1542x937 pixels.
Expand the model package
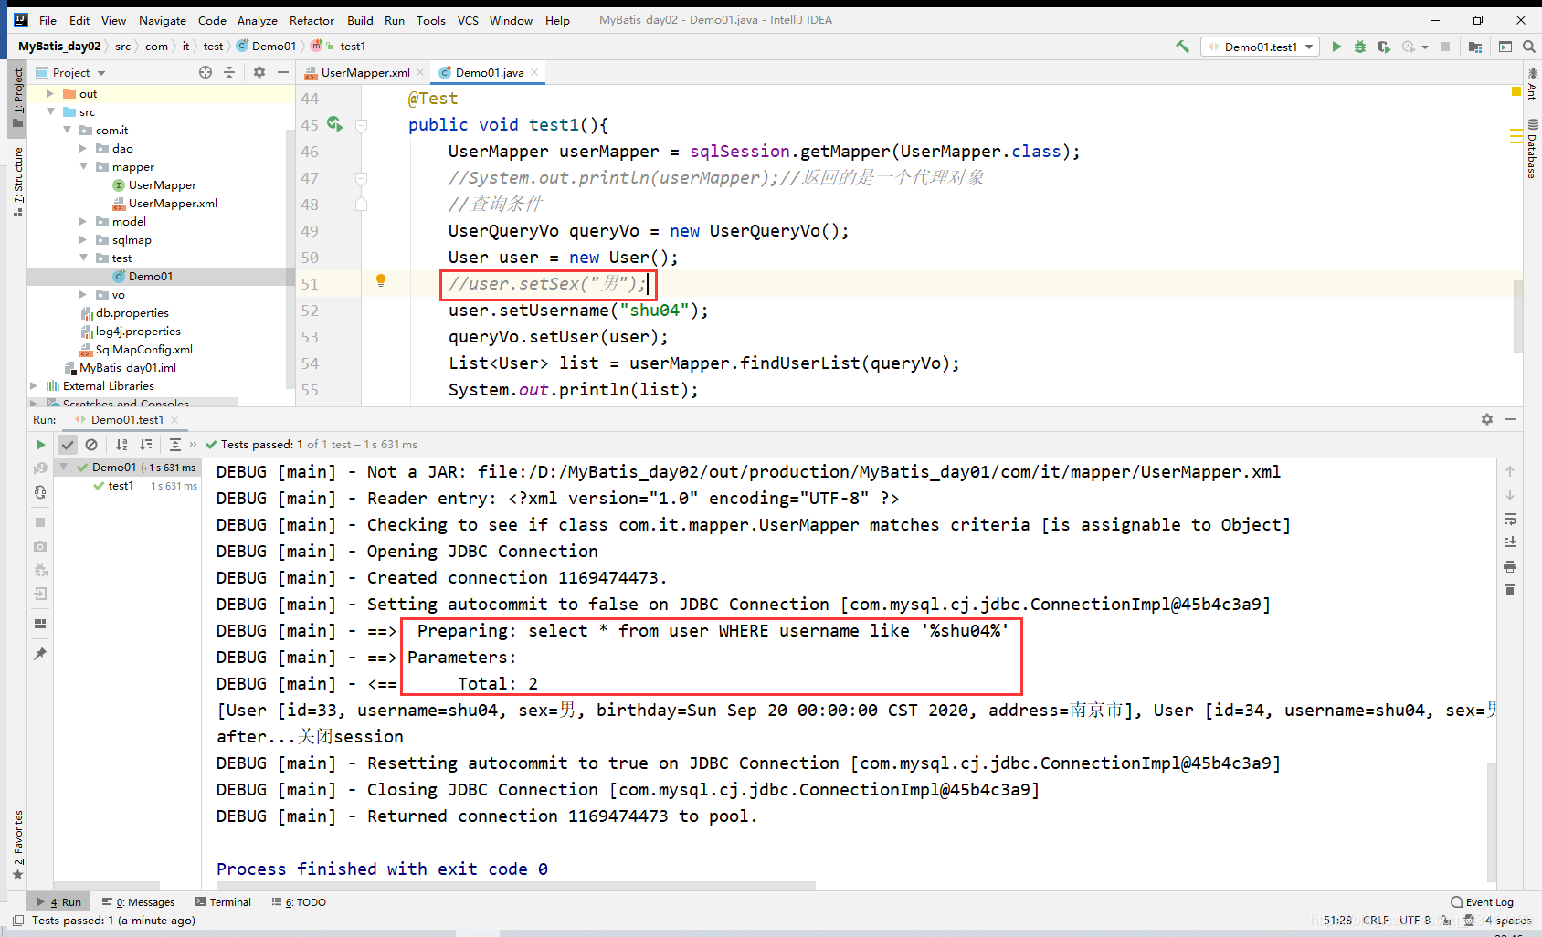83,222
